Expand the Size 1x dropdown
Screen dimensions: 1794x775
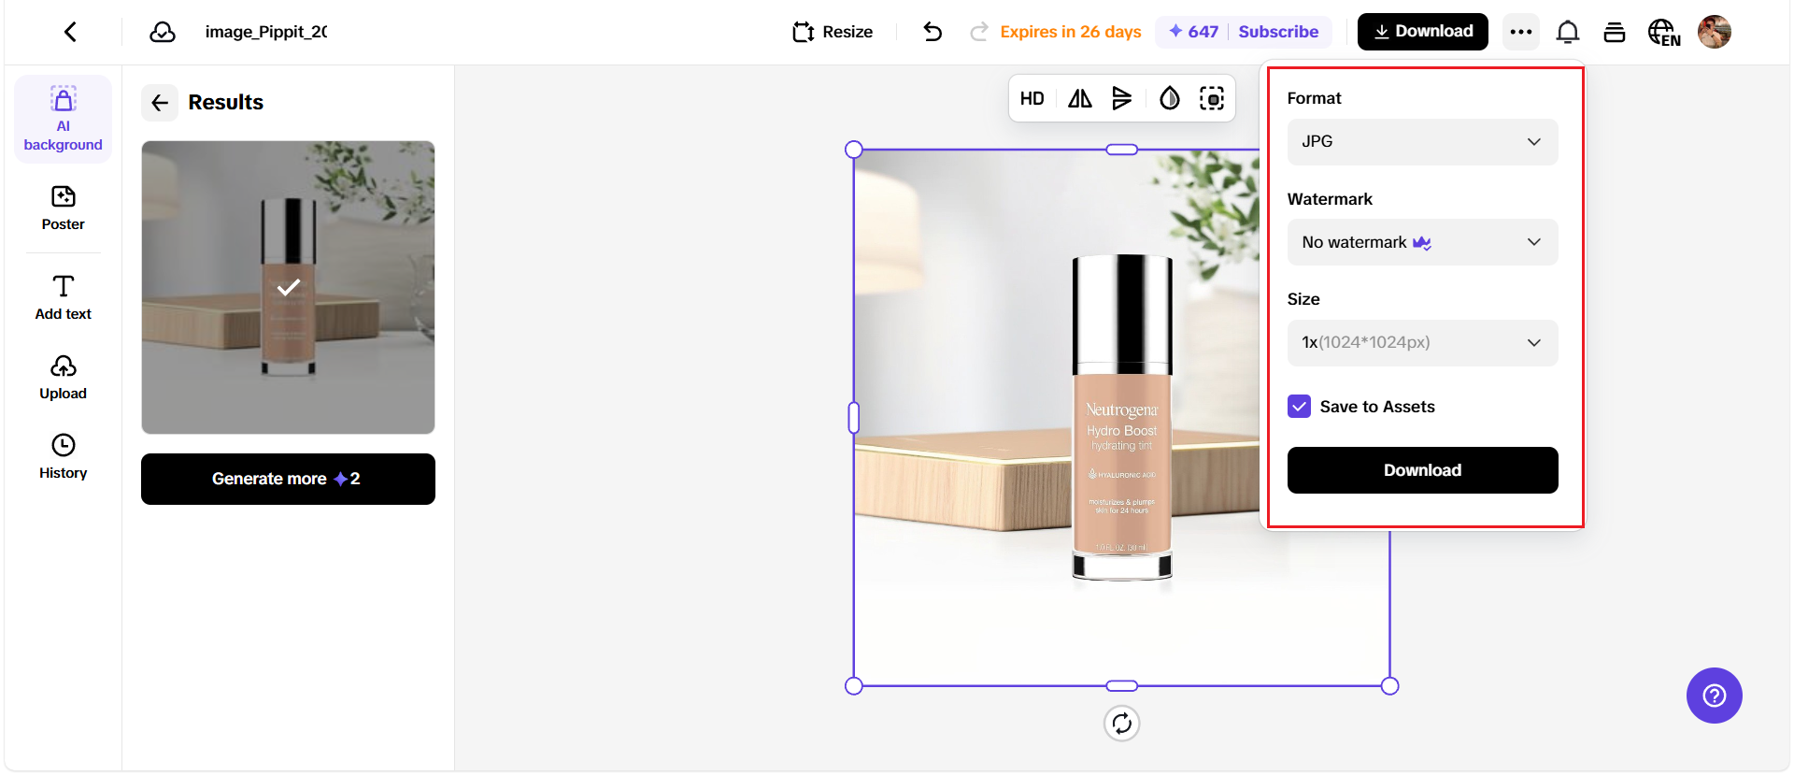[1421, 343]
